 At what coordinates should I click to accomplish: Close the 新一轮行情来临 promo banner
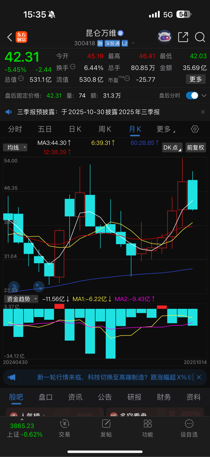pyautogui.click(x=199, y=377)
